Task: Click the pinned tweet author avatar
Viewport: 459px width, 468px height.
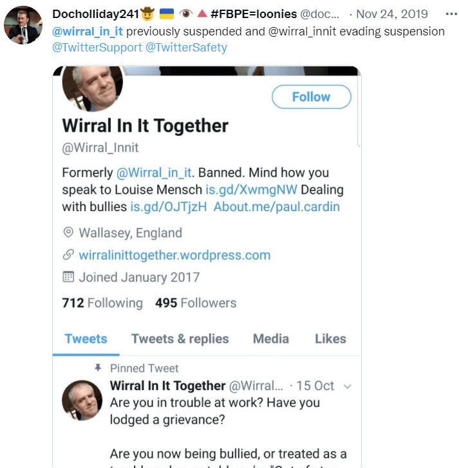Action: point(82,400)
